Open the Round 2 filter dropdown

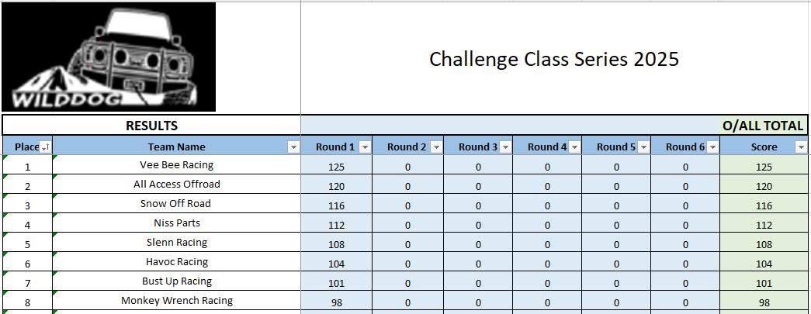436,147
